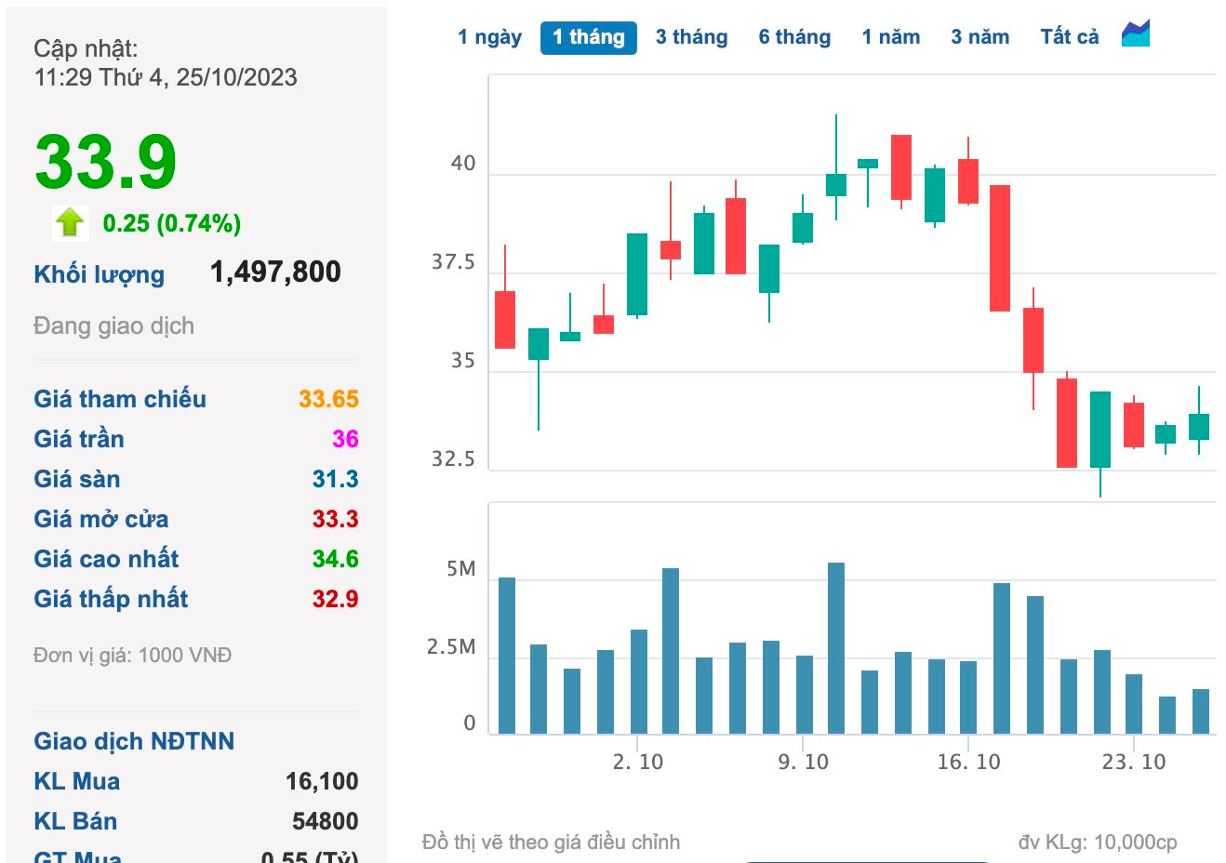Click the Giá sàn label
The image size is (1226, 863).
77,479
